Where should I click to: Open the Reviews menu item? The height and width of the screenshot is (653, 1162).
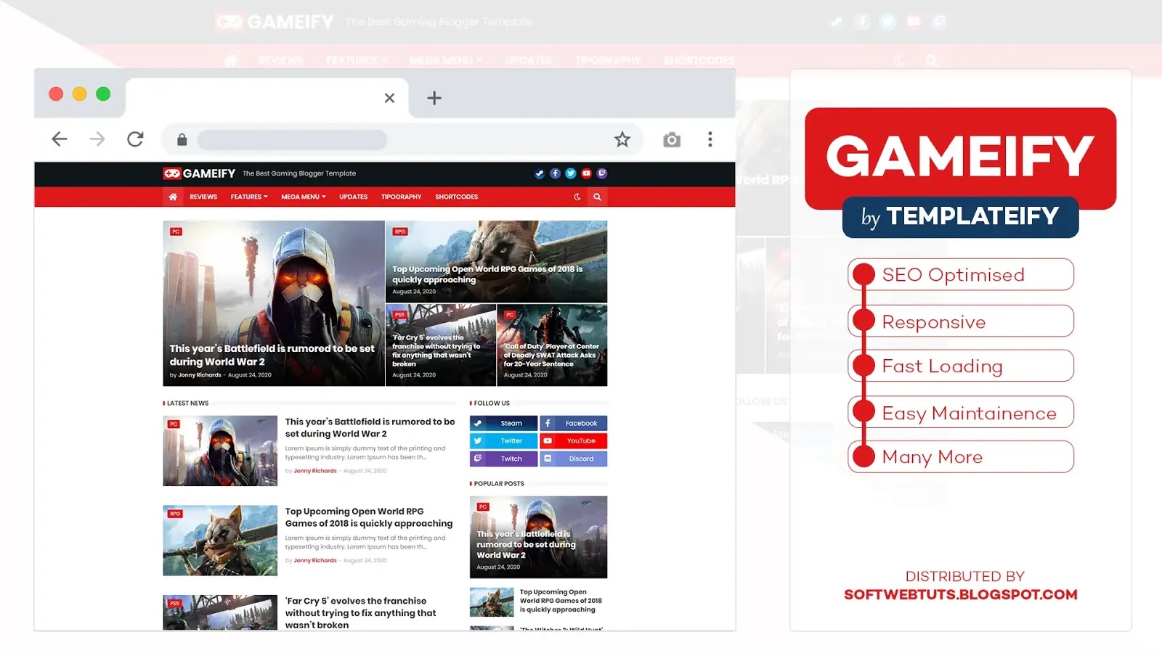click(x=203, y=197)
